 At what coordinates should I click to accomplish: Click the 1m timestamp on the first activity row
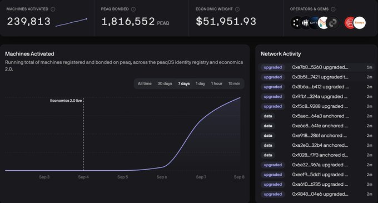tap(369, 67)
